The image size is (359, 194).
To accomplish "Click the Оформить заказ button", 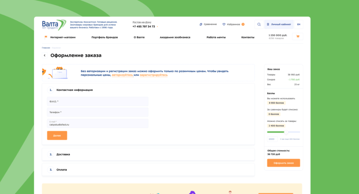I will [283, 163].
